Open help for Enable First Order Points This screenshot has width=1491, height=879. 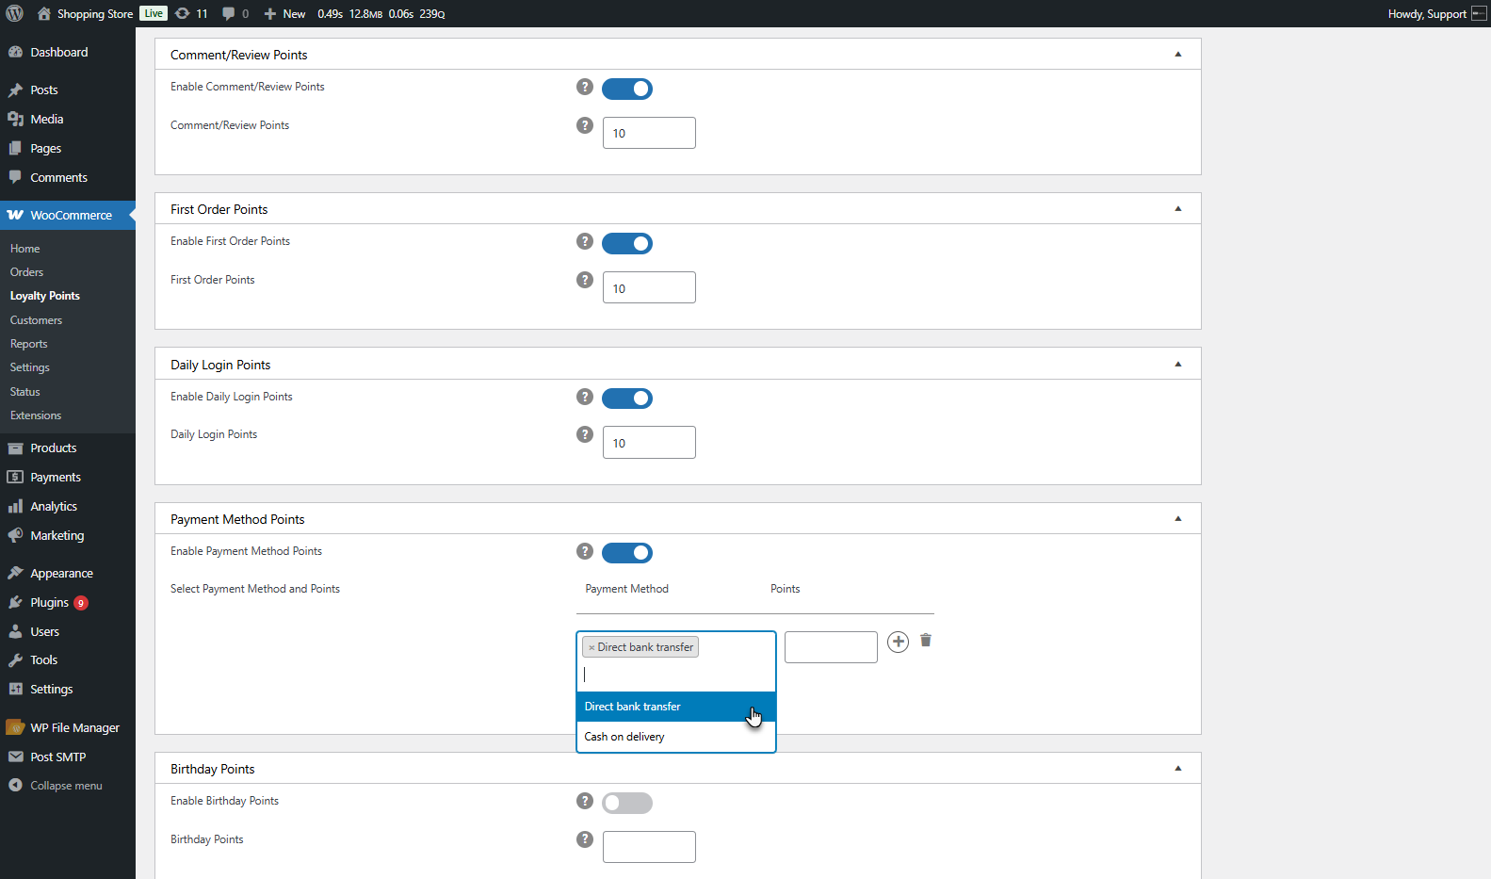[x=585, y=241]
